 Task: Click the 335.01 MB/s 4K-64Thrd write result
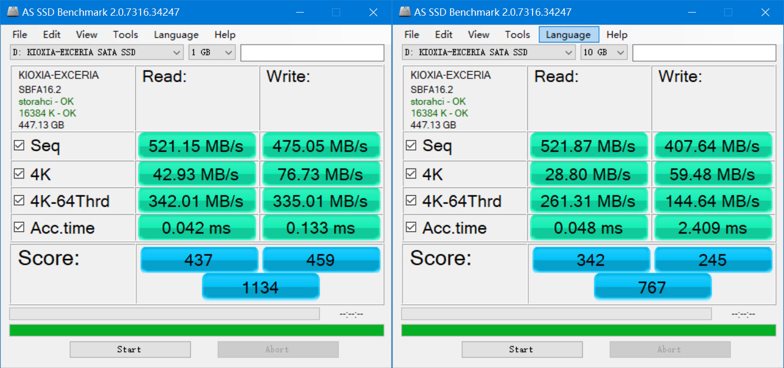[x=321, y=201]
